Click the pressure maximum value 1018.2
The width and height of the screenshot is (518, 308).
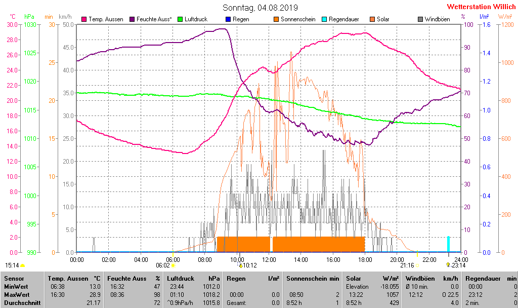pos(211,294)
